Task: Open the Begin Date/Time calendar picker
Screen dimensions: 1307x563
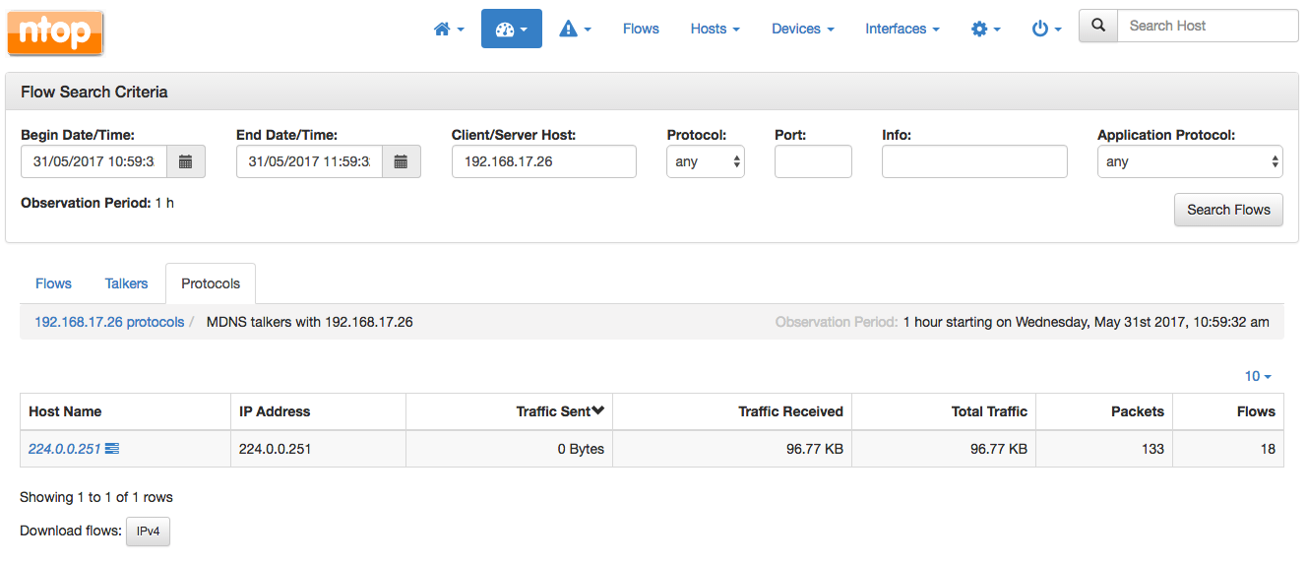Action: click(x=186, y=161)
